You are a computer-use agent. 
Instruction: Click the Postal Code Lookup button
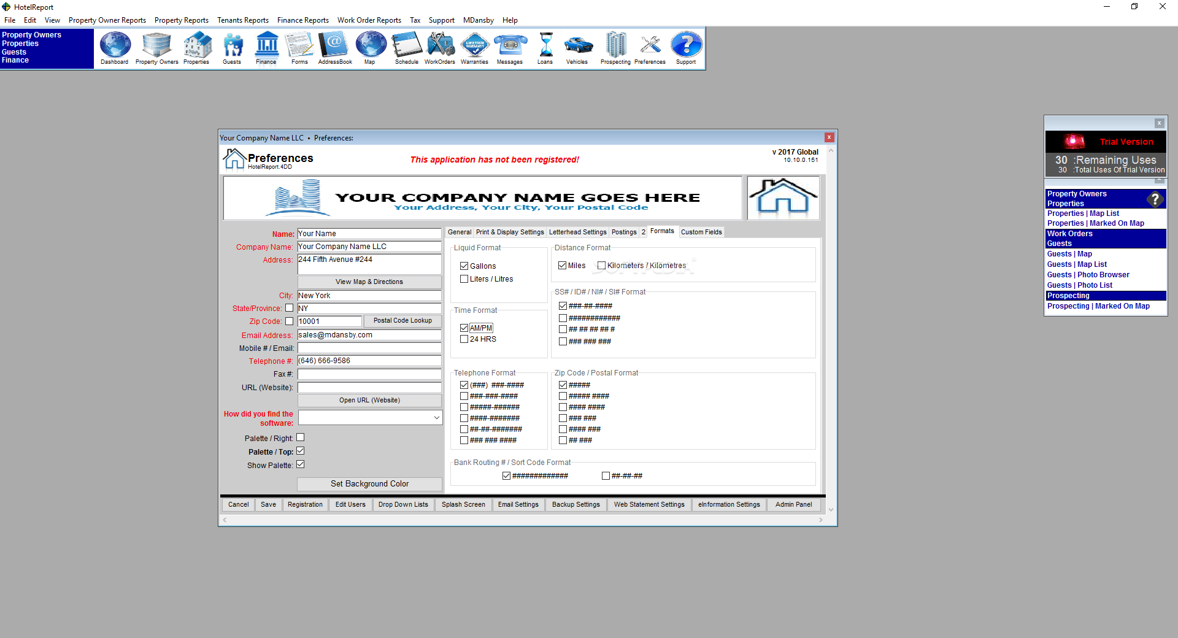coord(402,321)
